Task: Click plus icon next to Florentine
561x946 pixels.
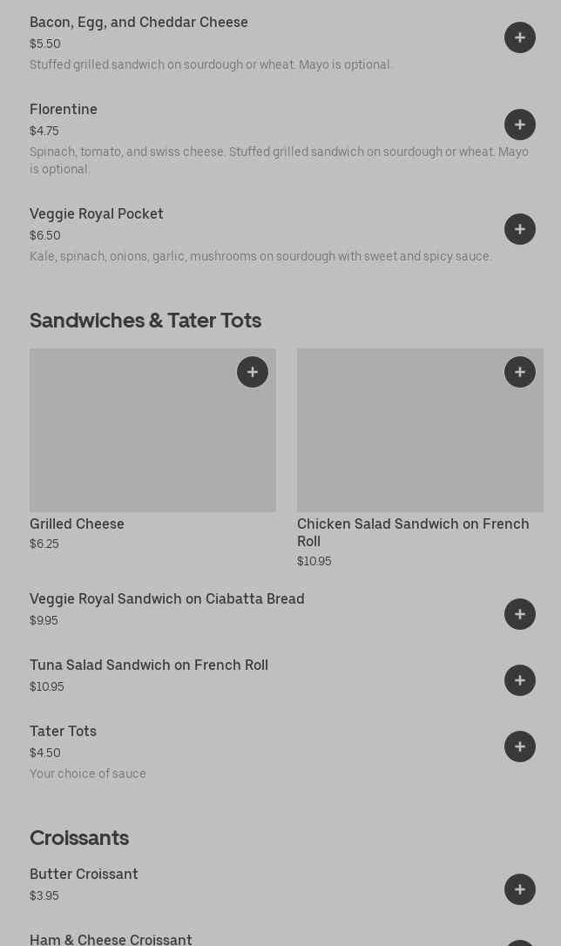Action: click(x=519, y=125)
